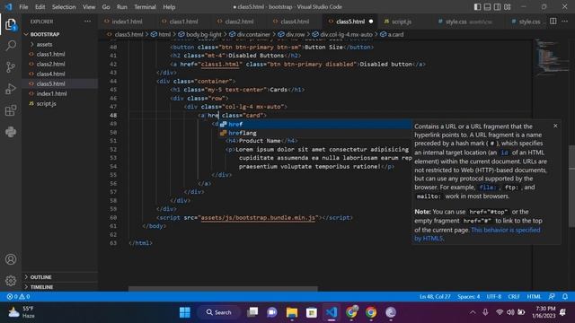Viewport: 575px width, 323px height.
Task: Open the Run menu
Action: pyautogui.click(x=122, y=7)
